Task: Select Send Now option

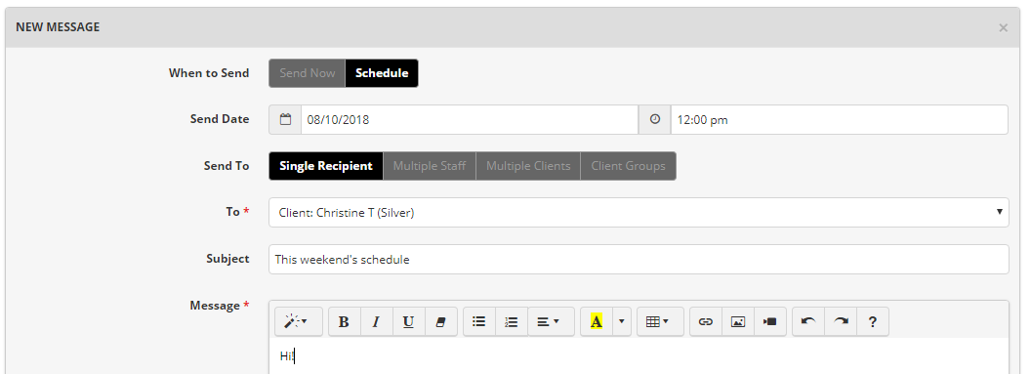Action: (308, 73)
